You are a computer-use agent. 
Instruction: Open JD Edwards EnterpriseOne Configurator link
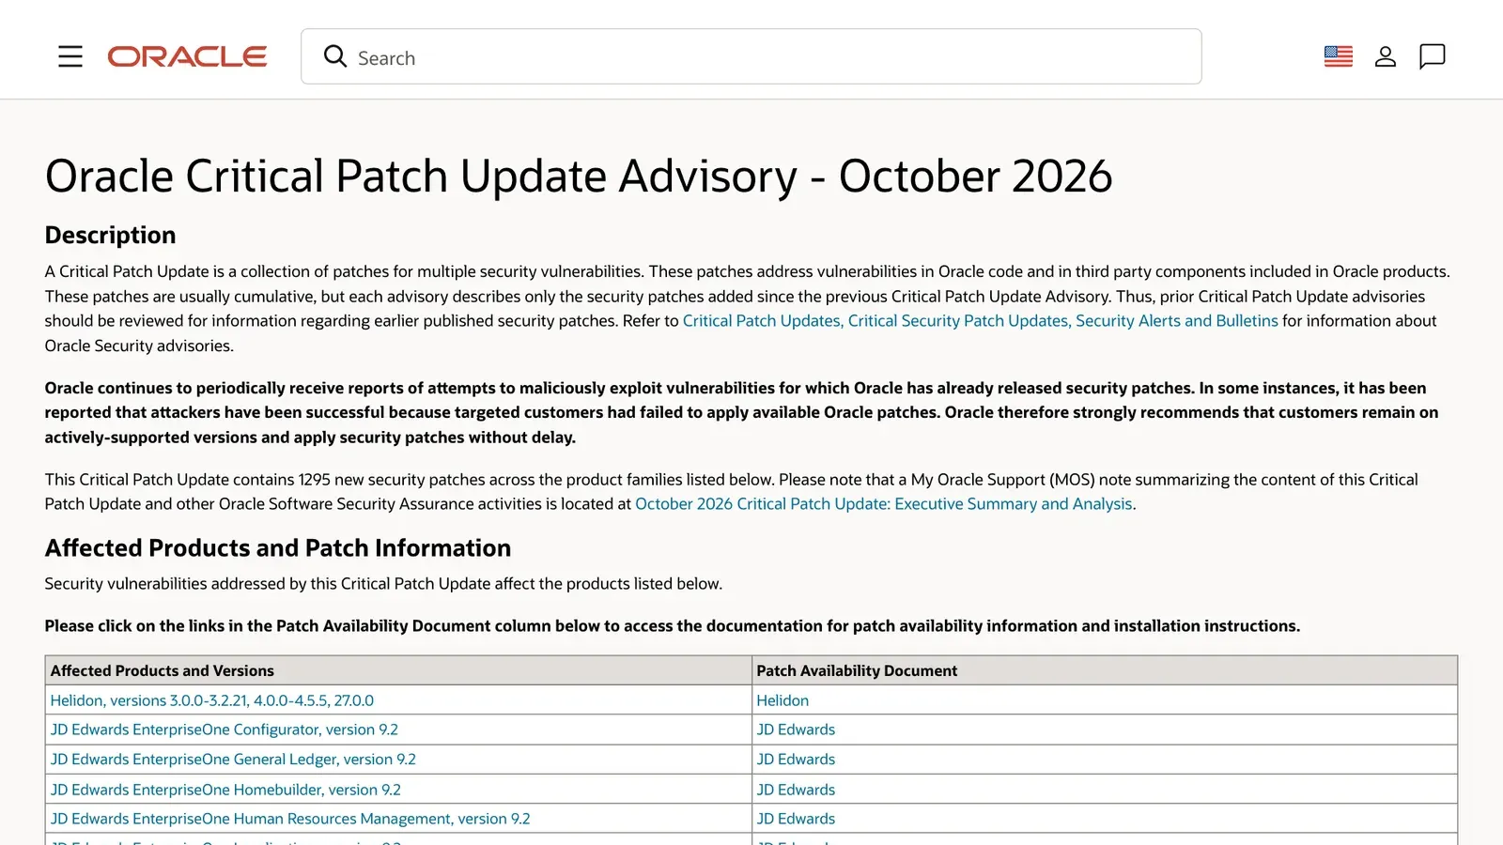pyautogui.click(x=225, y=730)
